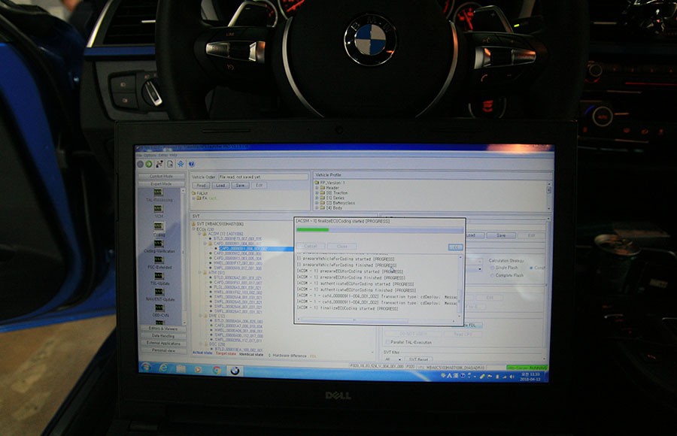Image resolution: width=677 pixels, height=436 pixels.
Task: Open the TAL-Processing module icon
Action: click(x=159, y=193)
